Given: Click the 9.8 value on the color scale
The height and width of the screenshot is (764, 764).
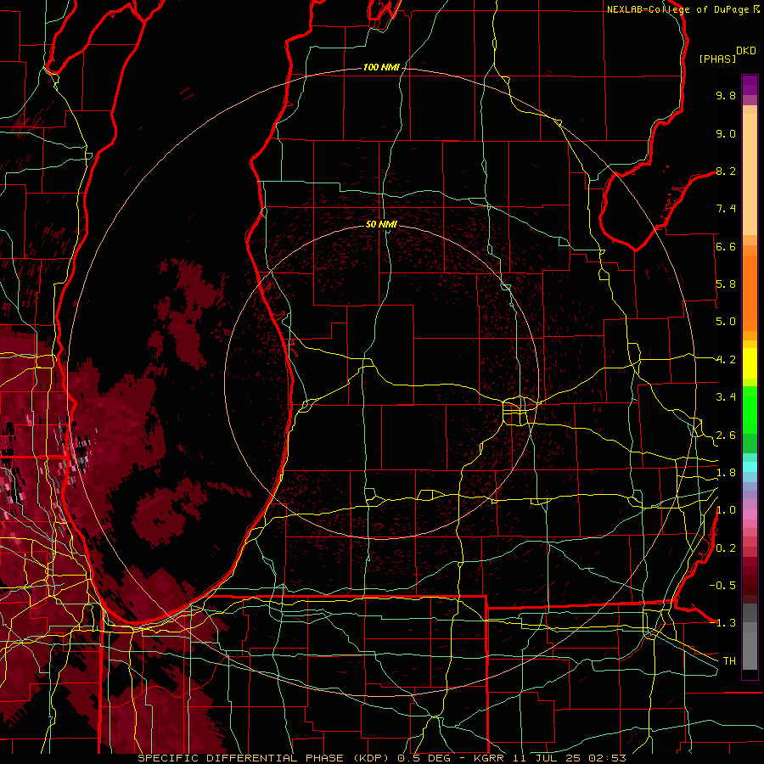Looking at the screenshot, I should [x=726, y=95].
